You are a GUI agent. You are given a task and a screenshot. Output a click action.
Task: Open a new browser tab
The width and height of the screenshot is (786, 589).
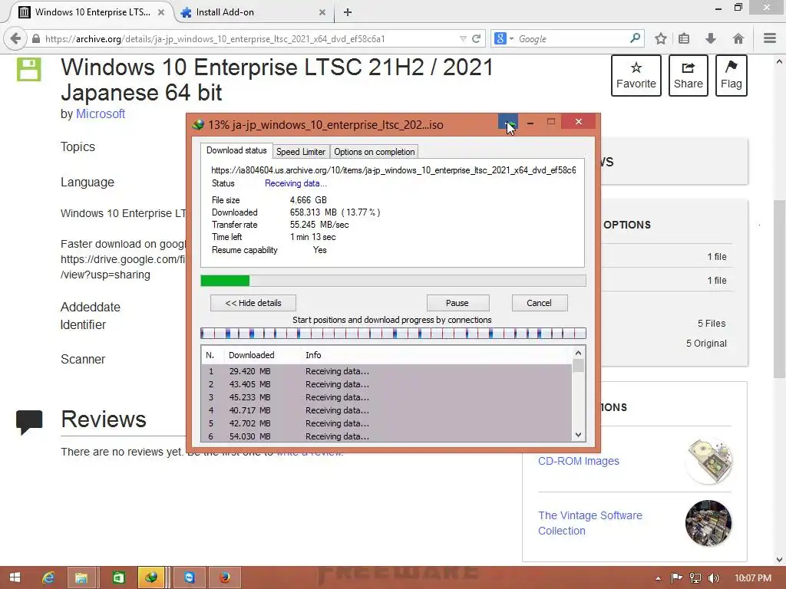(x=348, y=12)
